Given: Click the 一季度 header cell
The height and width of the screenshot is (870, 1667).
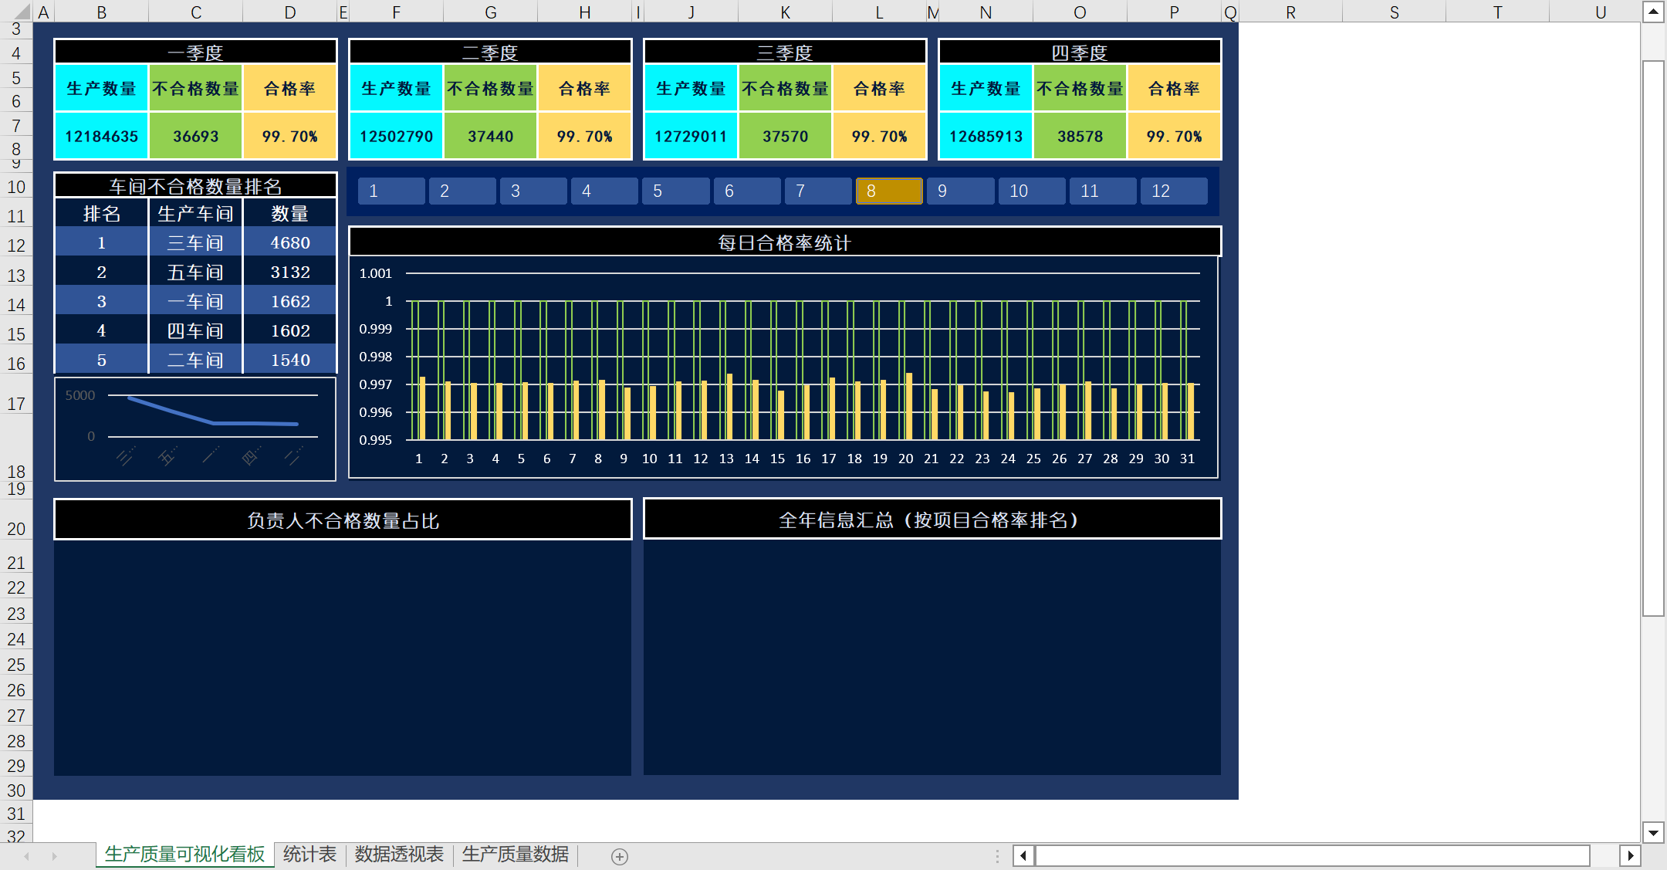Looking at the screenshot, I should [x=195, y=52].
